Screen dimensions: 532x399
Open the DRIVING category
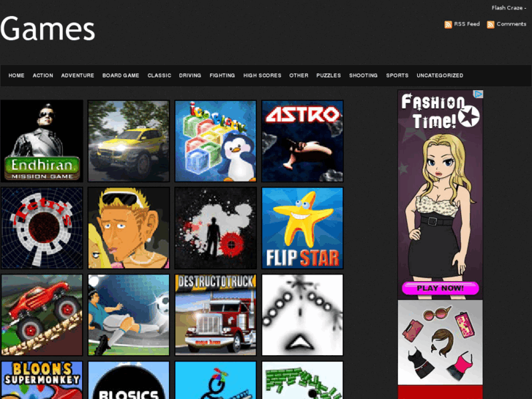click(190, 75)
